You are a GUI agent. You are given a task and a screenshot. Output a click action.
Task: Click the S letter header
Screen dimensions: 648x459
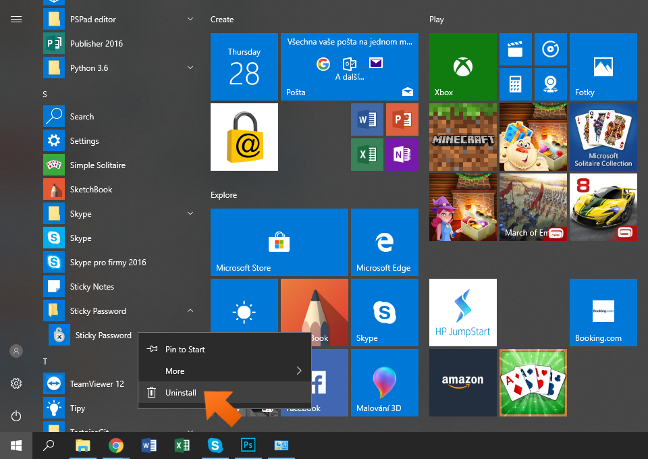coord(45,94)
